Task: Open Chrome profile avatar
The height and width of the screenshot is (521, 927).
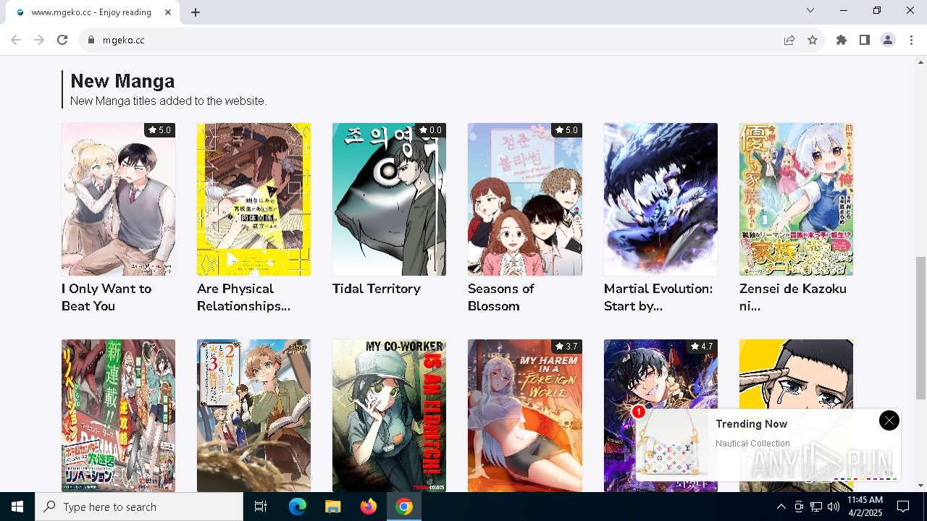Action: pyautogui.click(x=888, y=40)
